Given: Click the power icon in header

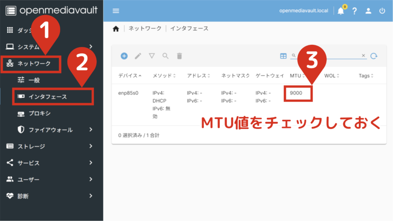Looking at the screenshot, I should 382,11.
